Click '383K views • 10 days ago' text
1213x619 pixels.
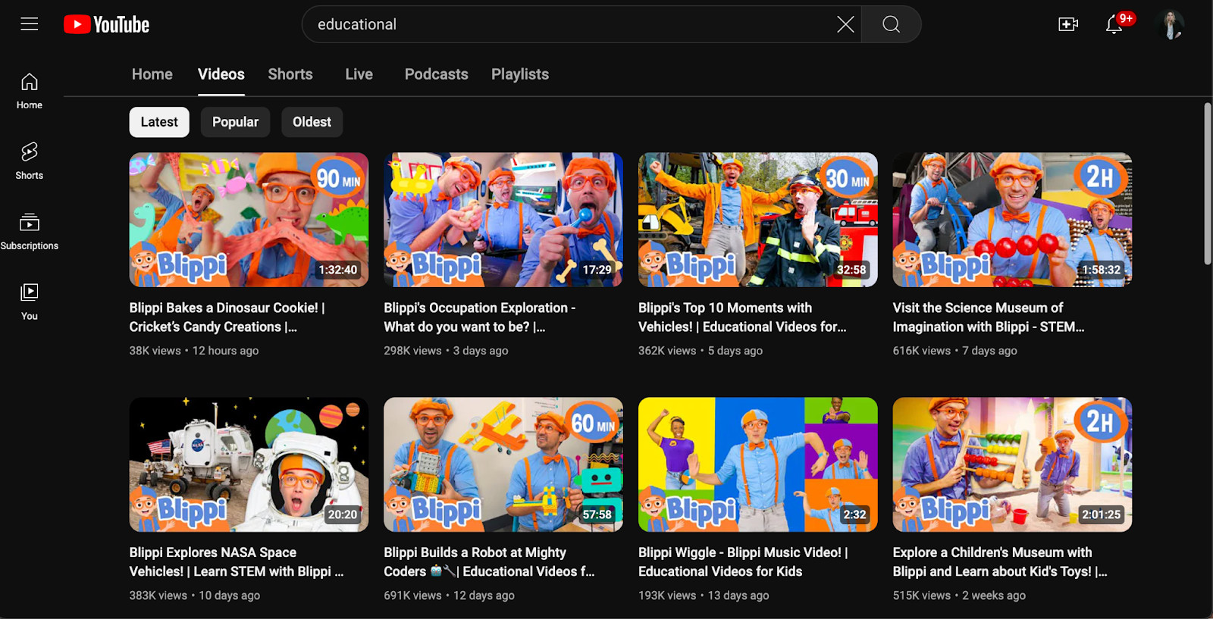(195, 596)
